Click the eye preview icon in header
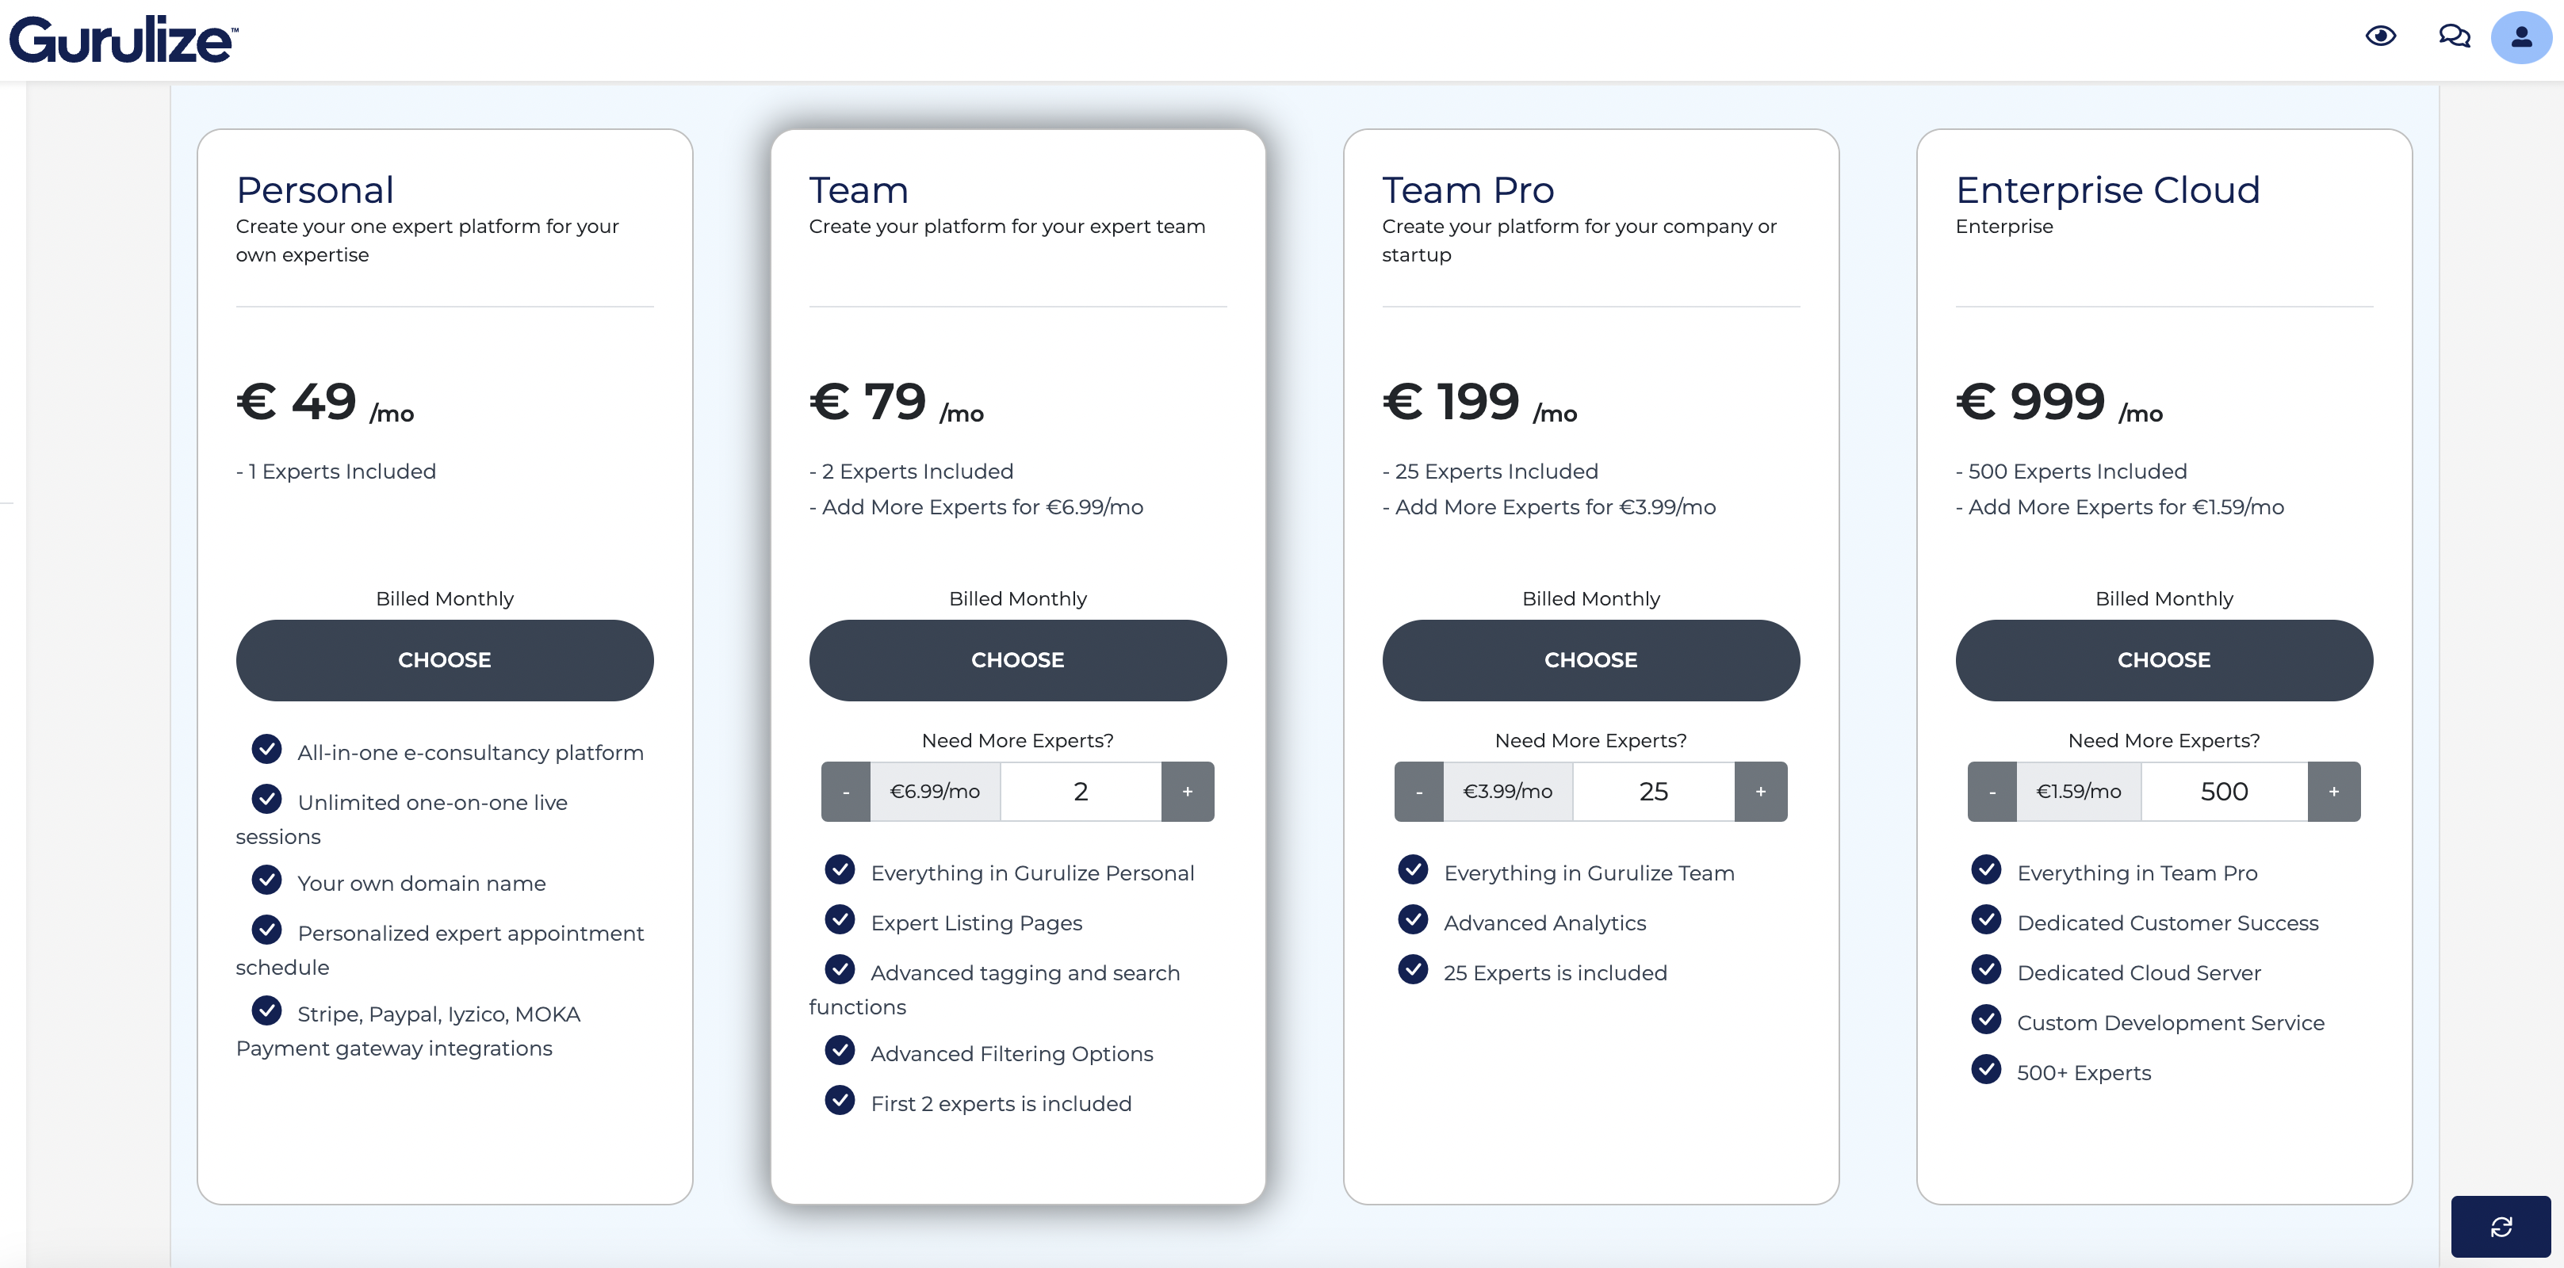This screenshot has height=1268, width=2564. [x=2380, y=36]
